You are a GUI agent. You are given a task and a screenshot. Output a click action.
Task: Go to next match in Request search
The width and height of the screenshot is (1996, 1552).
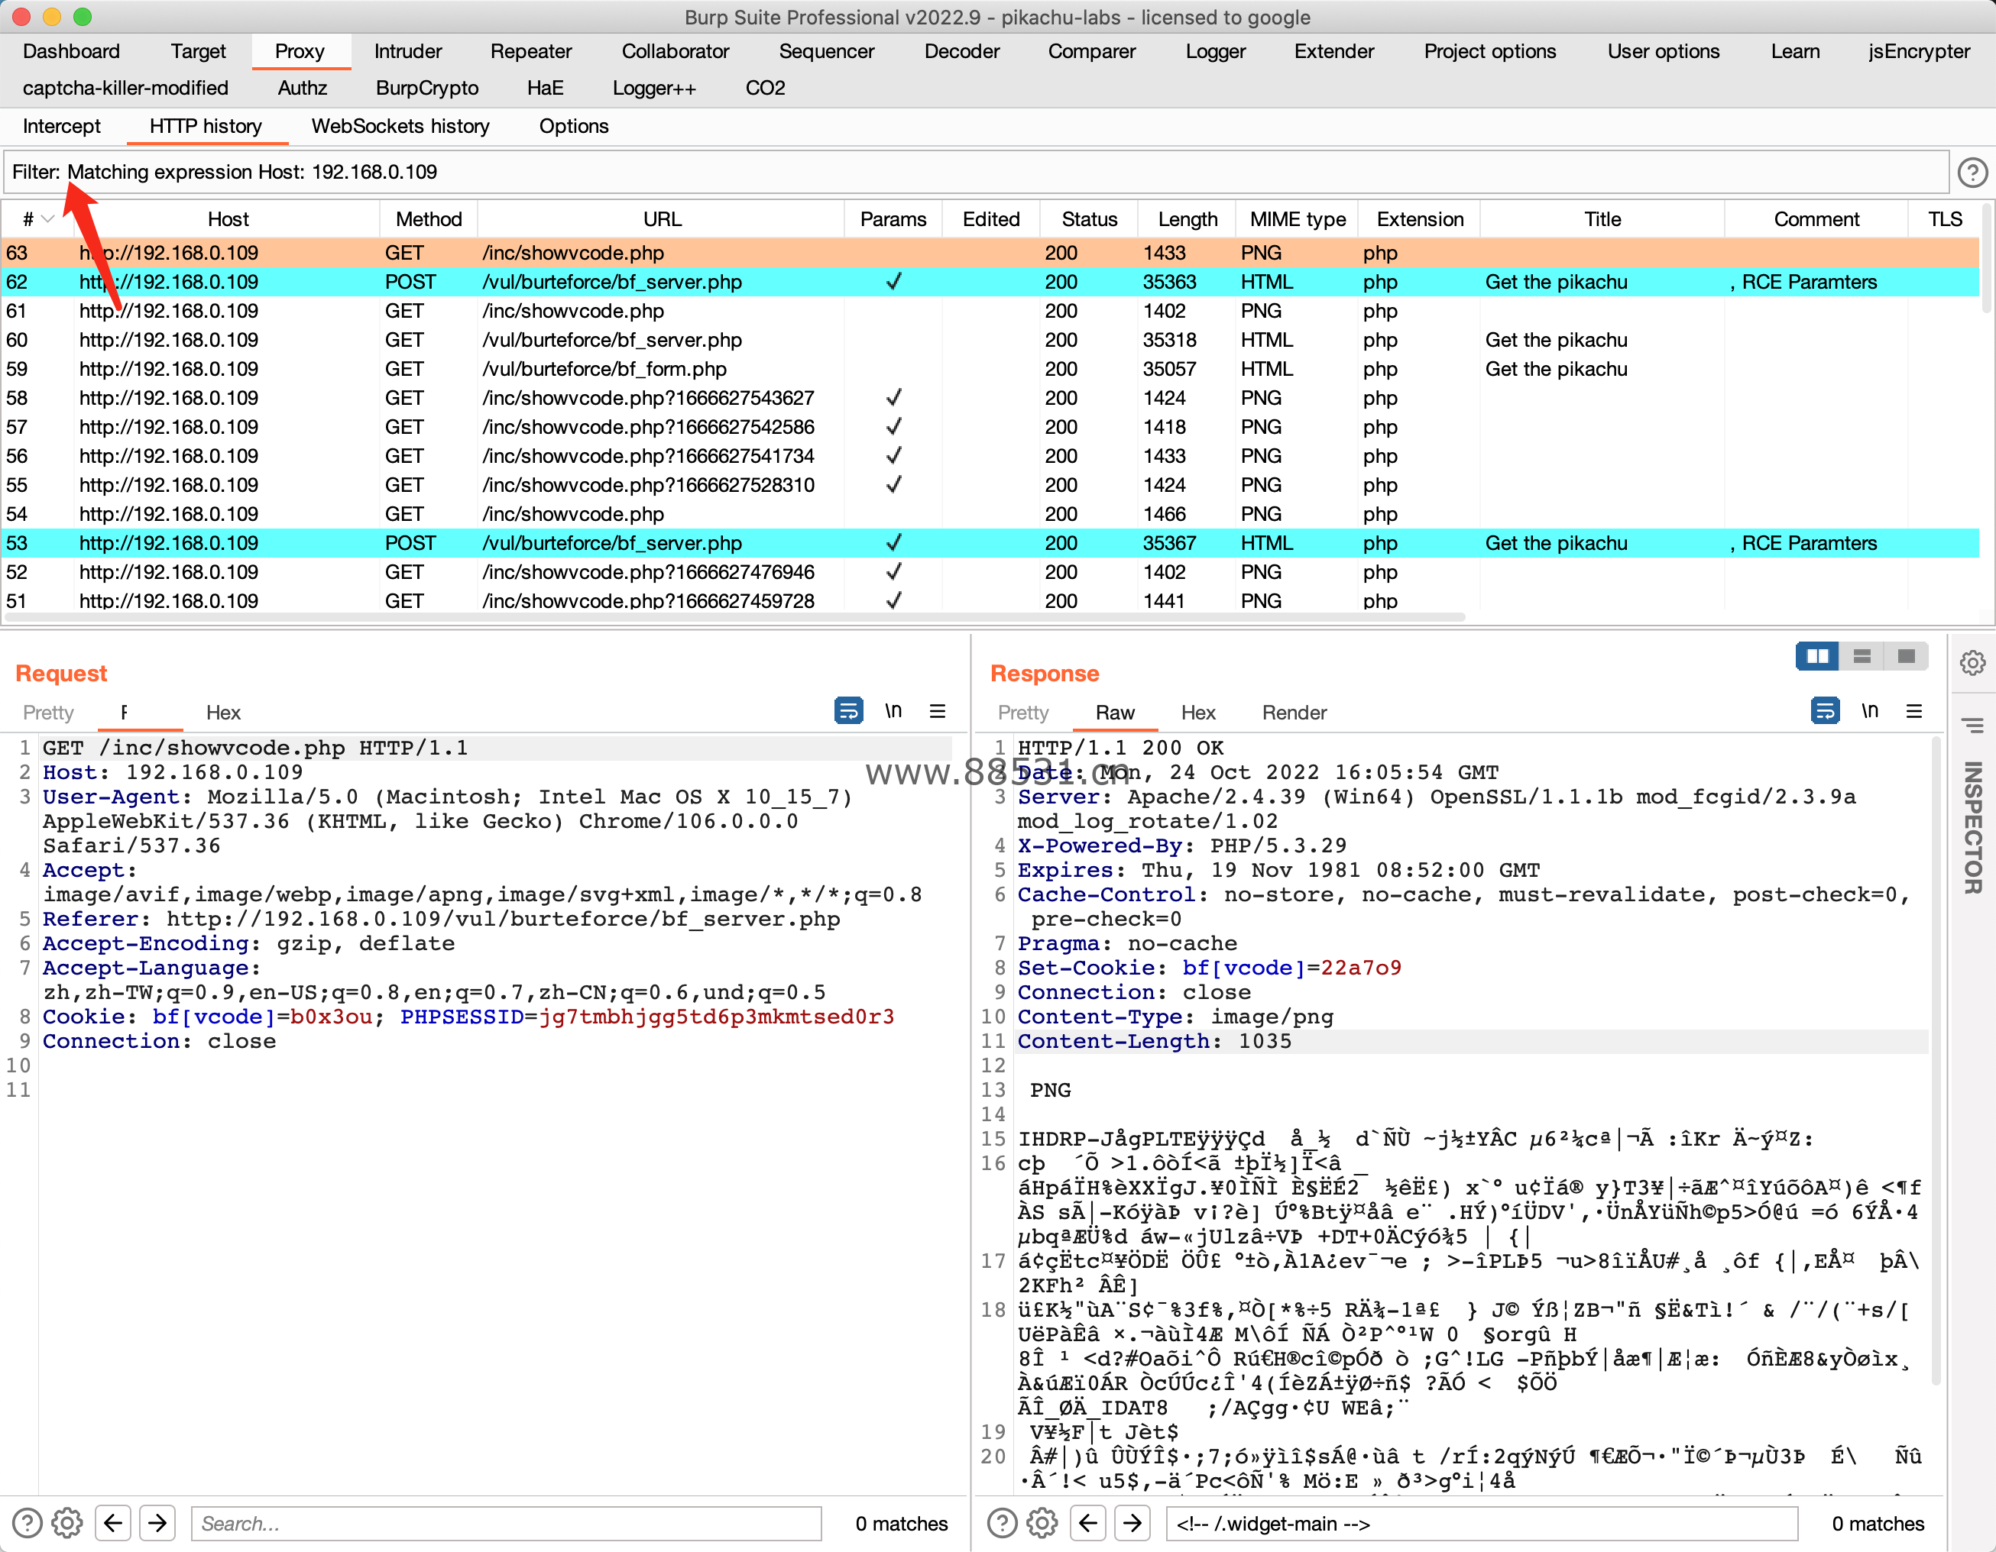pyautogui.click(x=158, y=1523)
